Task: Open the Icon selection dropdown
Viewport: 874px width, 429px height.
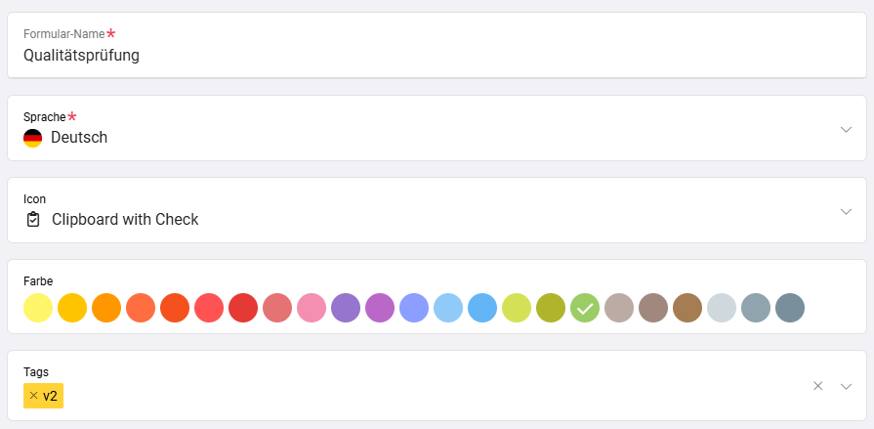Action: 846,211
